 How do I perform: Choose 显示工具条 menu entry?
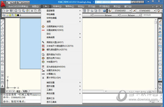[61, 102]
